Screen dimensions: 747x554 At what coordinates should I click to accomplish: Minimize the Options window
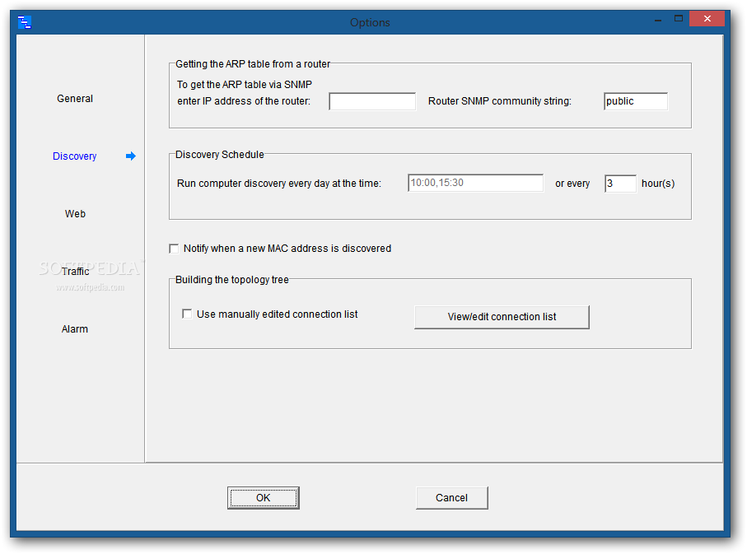pos(658,19)
